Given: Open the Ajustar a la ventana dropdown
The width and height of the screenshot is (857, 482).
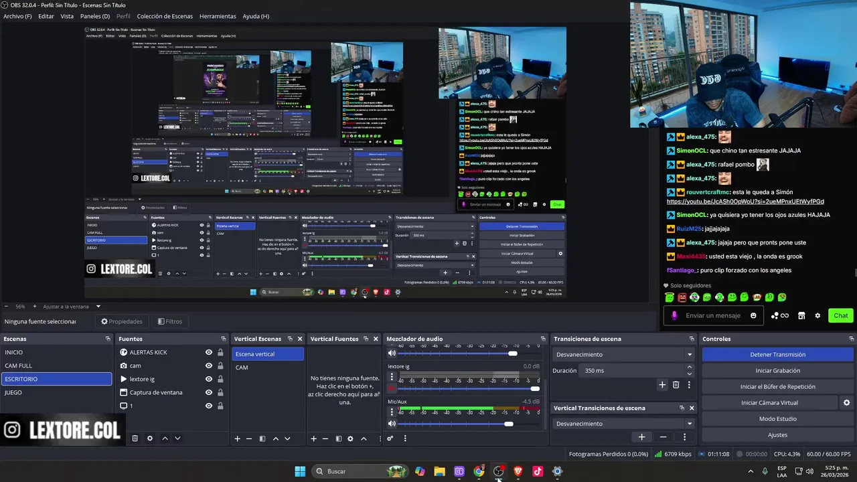Looking at the screenshot, I should coord(72,307).
